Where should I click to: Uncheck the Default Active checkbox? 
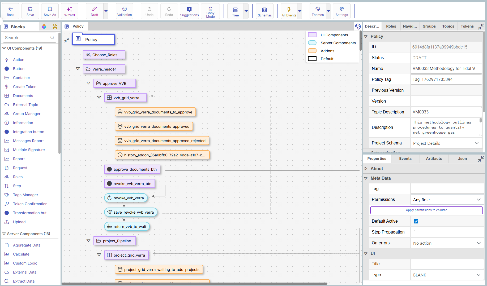coord(416,221)
